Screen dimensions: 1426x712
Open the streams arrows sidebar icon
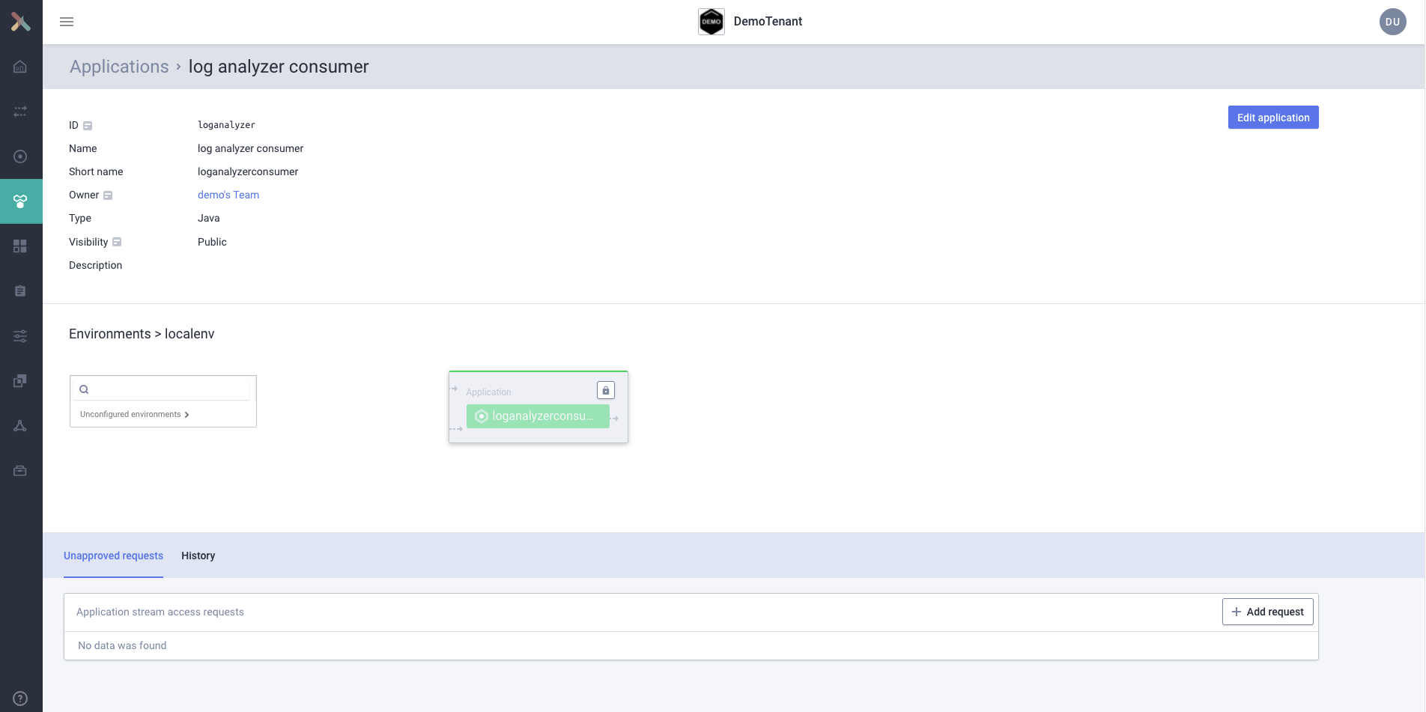tap(20, 112)
